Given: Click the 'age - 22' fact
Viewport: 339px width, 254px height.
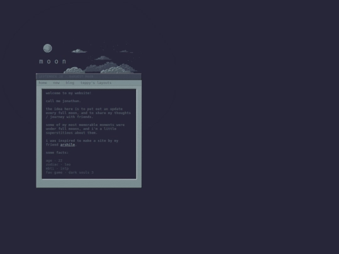Looking at the screenshot, I should pos(54,161).
